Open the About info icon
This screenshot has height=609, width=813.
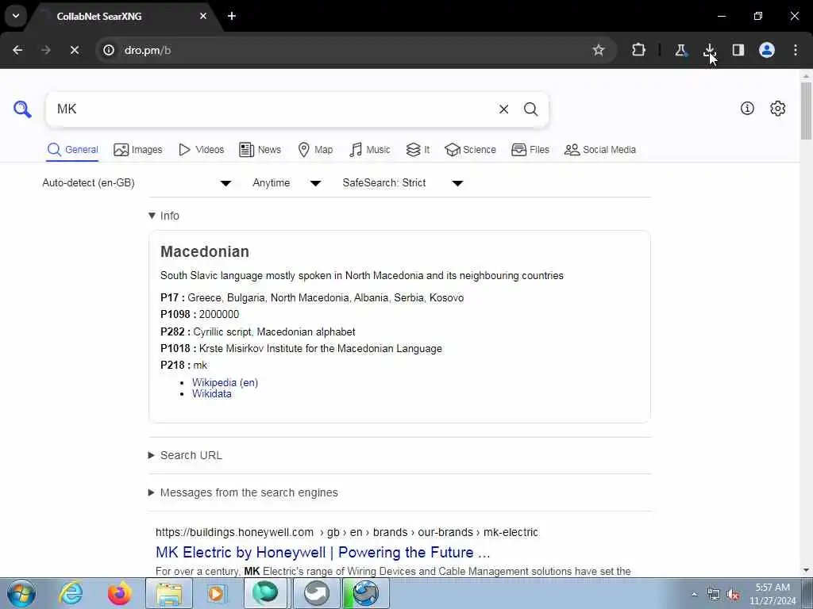747,108
